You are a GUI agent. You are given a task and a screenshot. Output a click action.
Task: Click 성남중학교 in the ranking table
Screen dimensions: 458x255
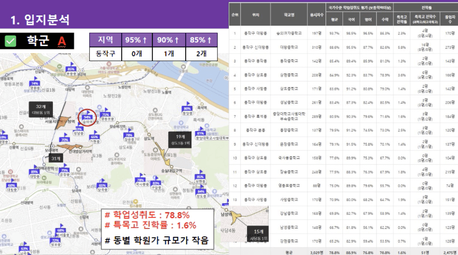[x=289, y=103]
